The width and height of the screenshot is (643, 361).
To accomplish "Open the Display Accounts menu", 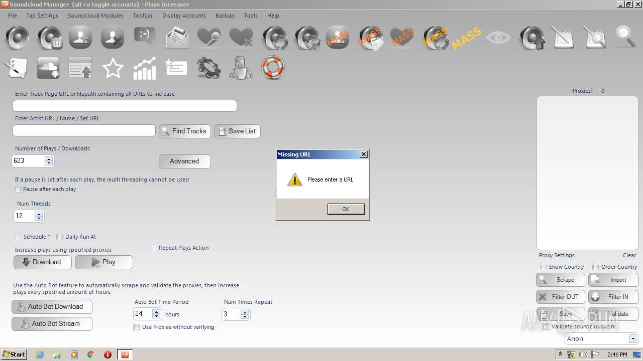I will (184, 16).
